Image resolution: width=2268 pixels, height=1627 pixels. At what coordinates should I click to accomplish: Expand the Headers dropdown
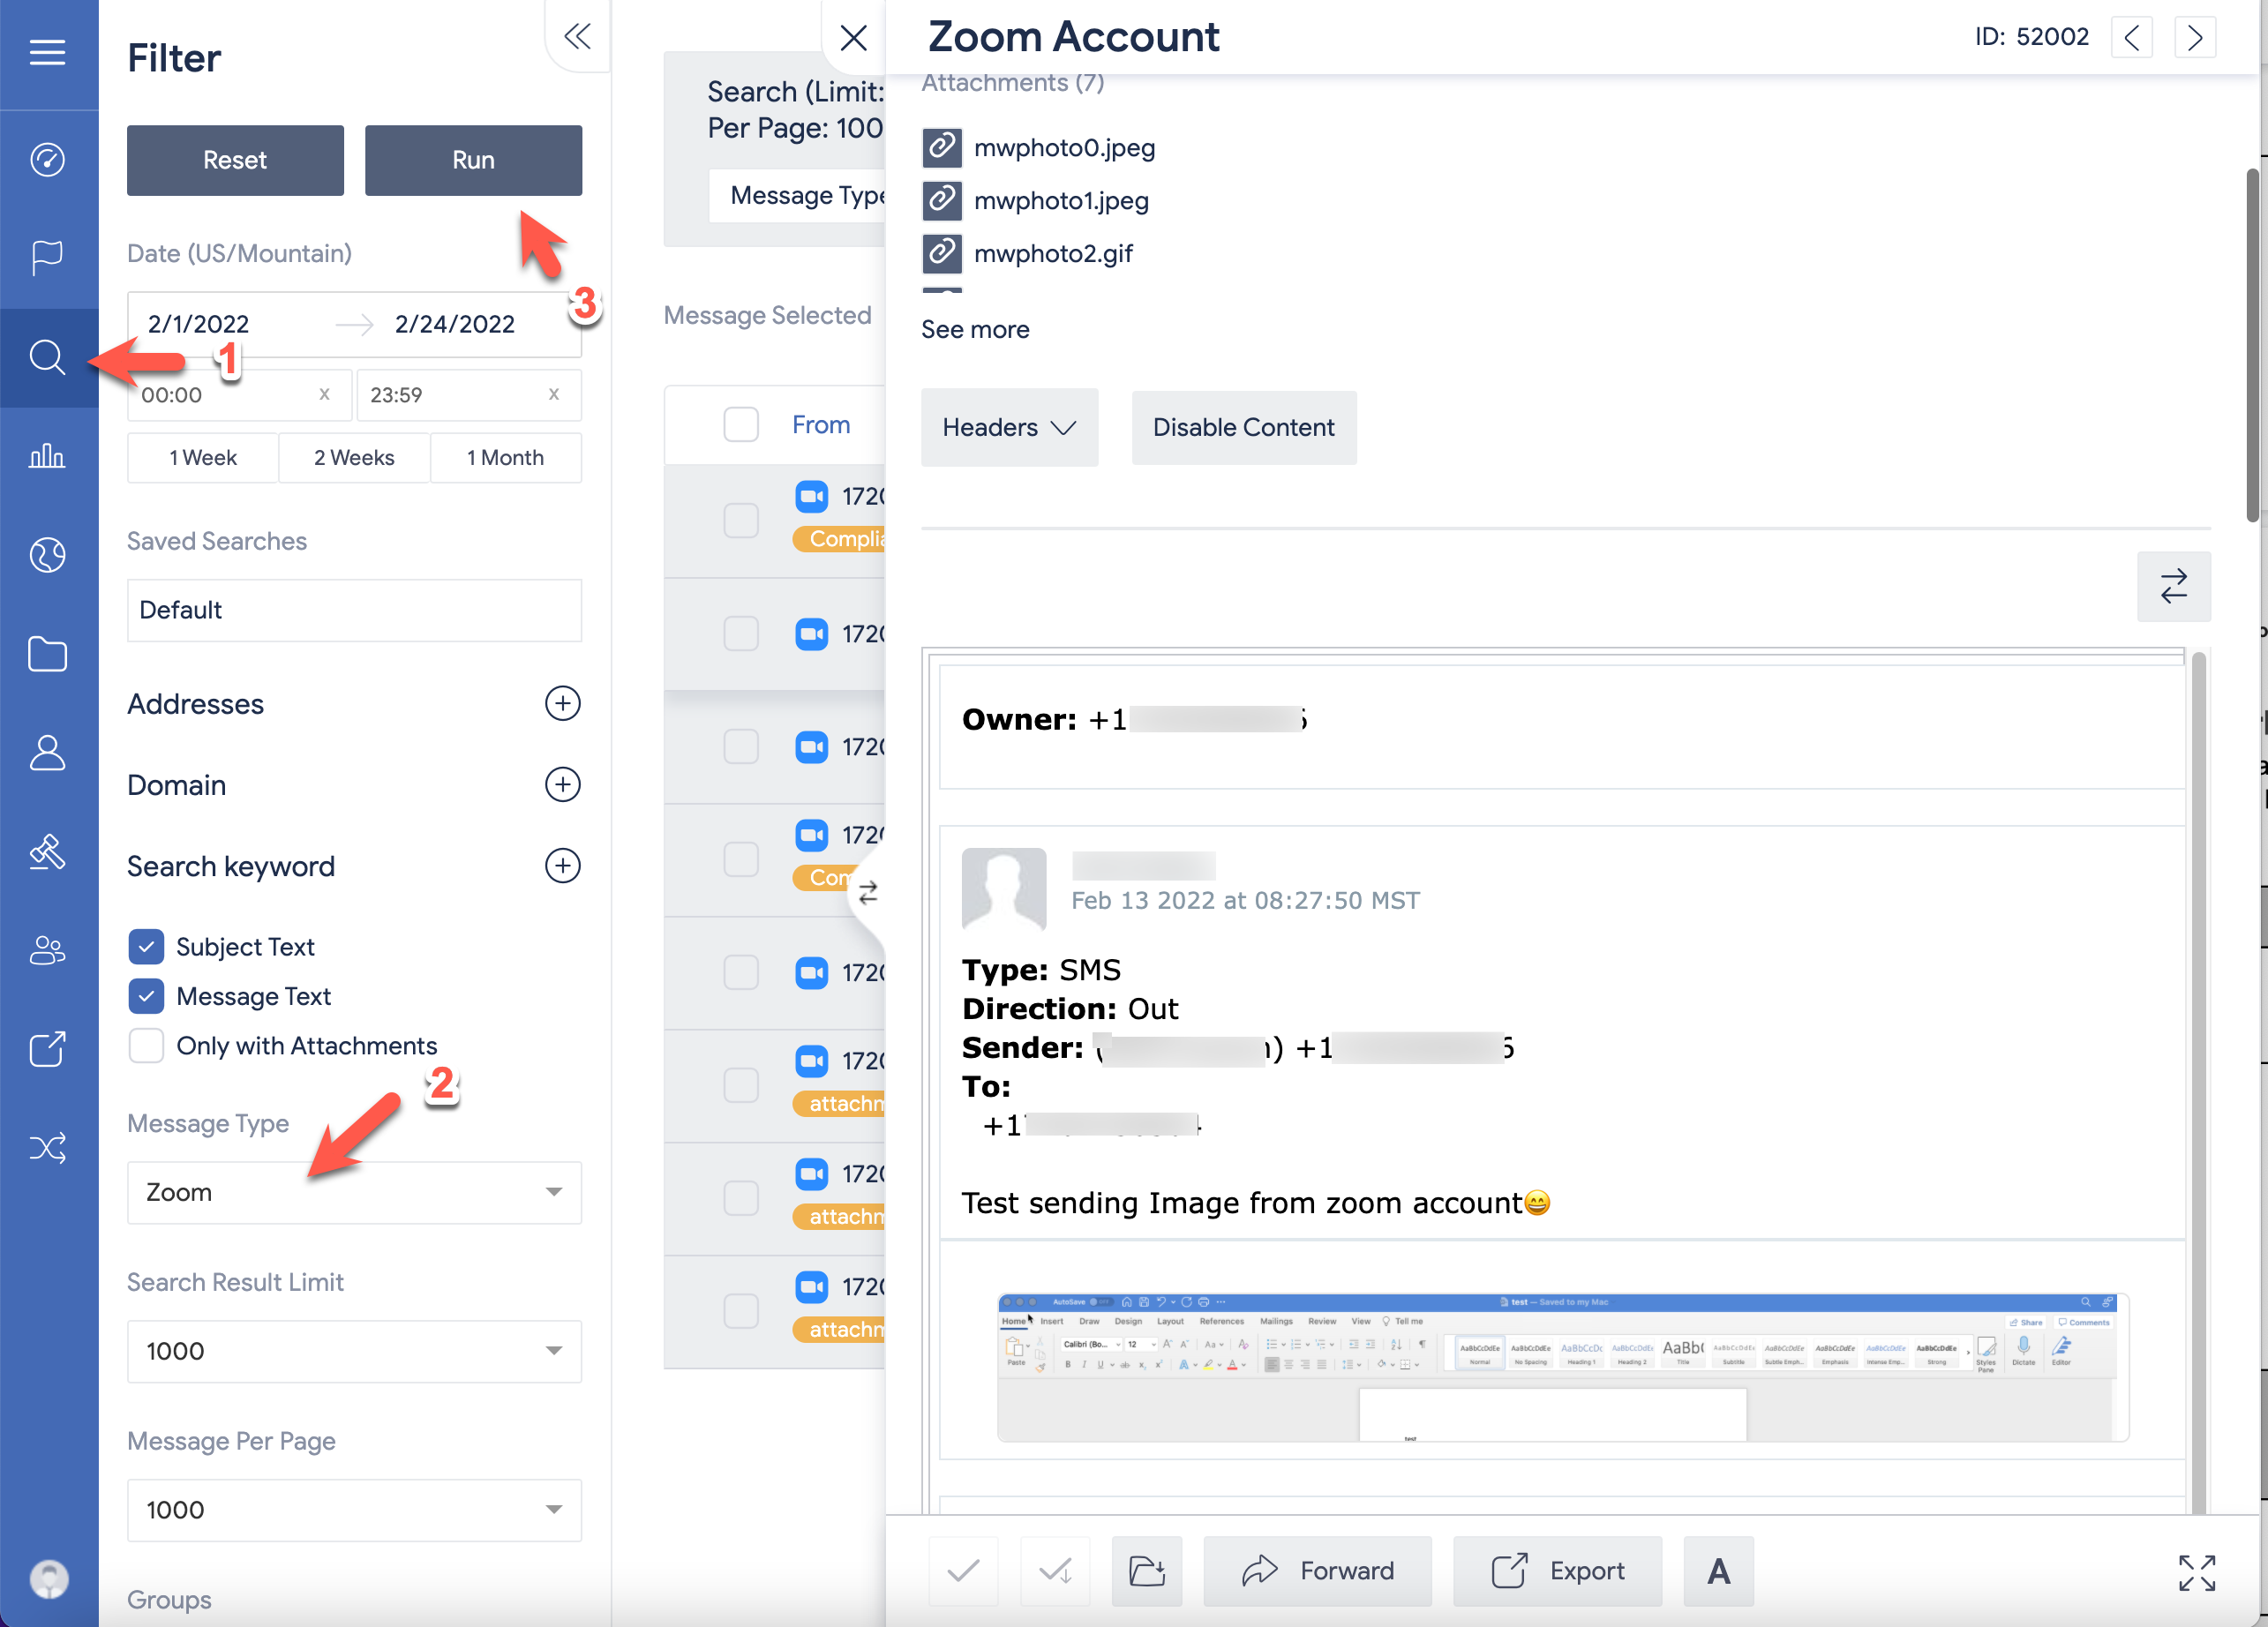pos(1009,427)
